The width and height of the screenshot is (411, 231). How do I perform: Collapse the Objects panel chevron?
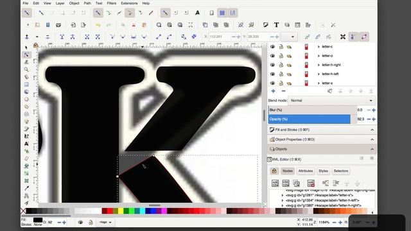pyautogui.click(x=372, y=150)
